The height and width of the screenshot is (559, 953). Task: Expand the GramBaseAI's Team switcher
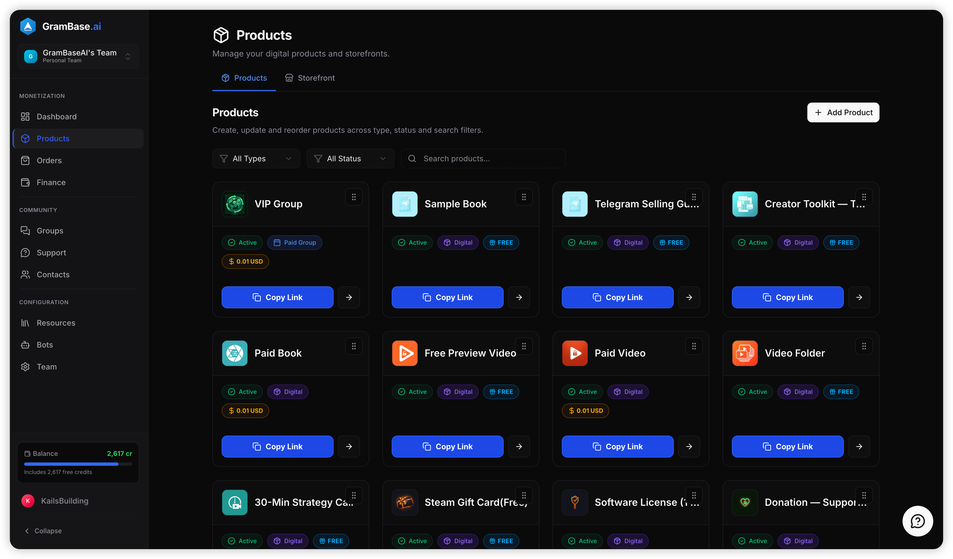click(78, 56)
